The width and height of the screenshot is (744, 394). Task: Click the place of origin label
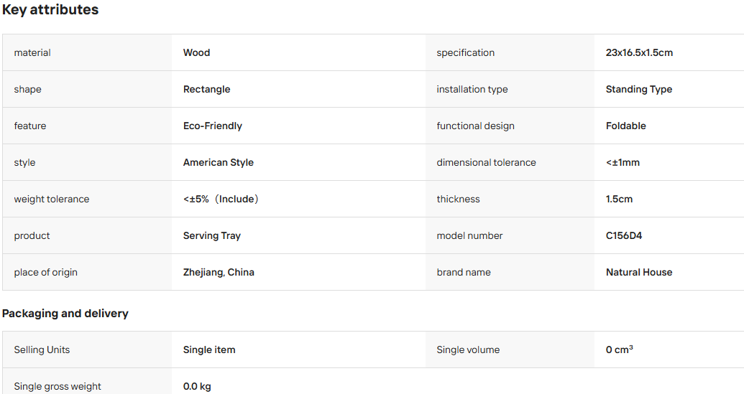click(45, 272)
